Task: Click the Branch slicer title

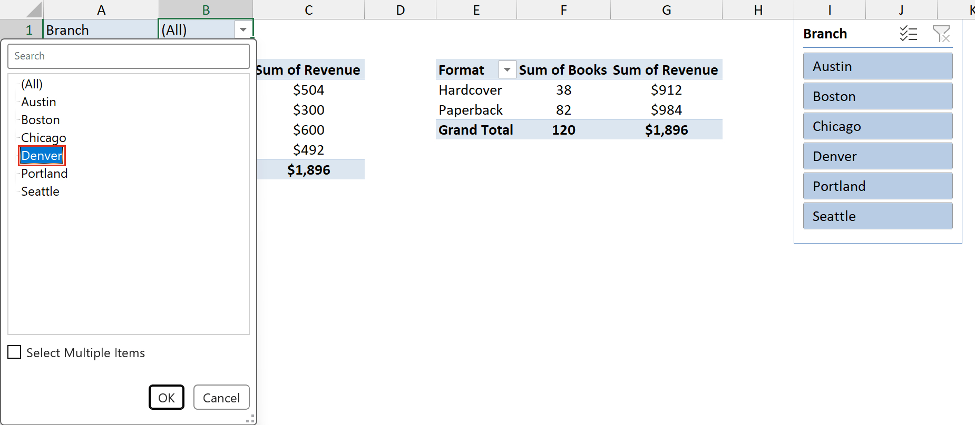Action: [825, 34]
